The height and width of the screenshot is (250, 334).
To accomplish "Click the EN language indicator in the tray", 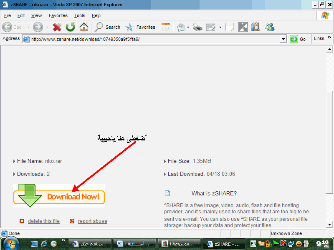I will pos(253,244).
